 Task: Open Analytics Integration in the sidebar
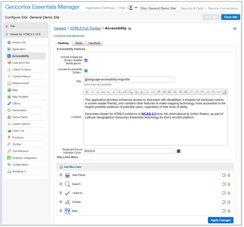26,158
